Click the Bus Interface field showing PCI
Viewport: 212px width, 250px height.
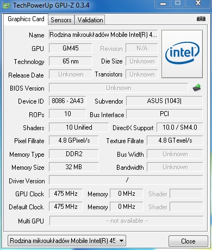164,114
